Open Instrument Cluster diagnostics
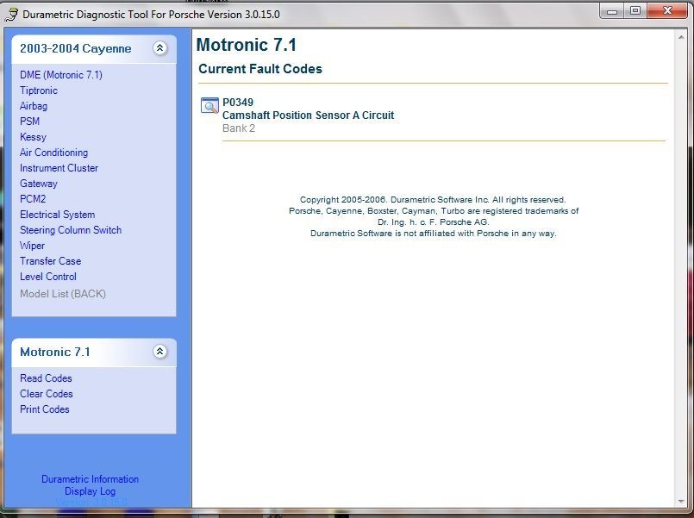The height and width of the screenshot is (518, 694). coord(59,168)
